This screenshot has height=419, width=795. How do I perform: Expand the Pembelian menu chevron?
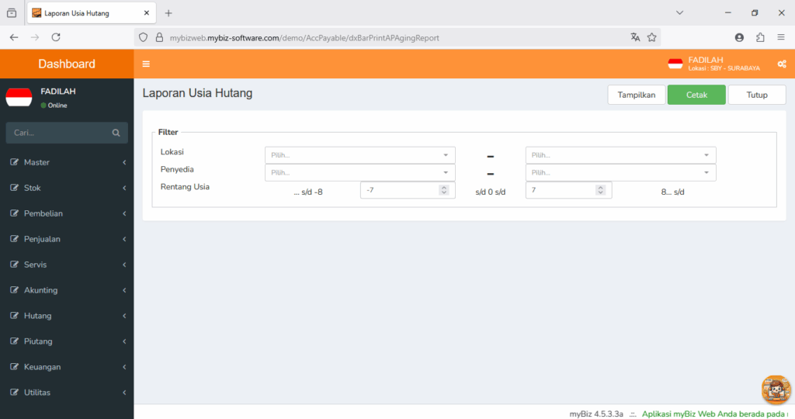point(124,213)
